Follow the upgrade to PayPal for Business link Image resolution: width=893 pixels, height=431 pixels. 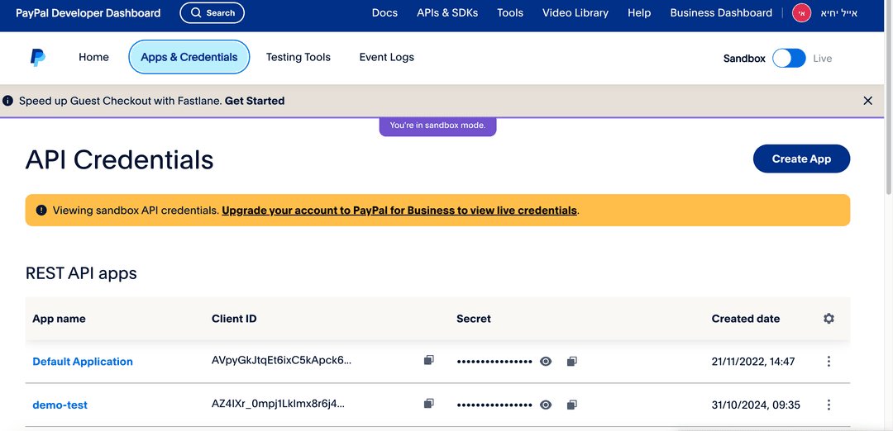[x=399, y=211]
